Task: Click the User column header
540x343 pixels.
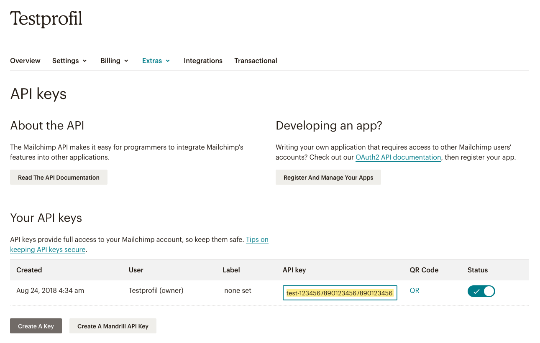Action: point(136,270)
